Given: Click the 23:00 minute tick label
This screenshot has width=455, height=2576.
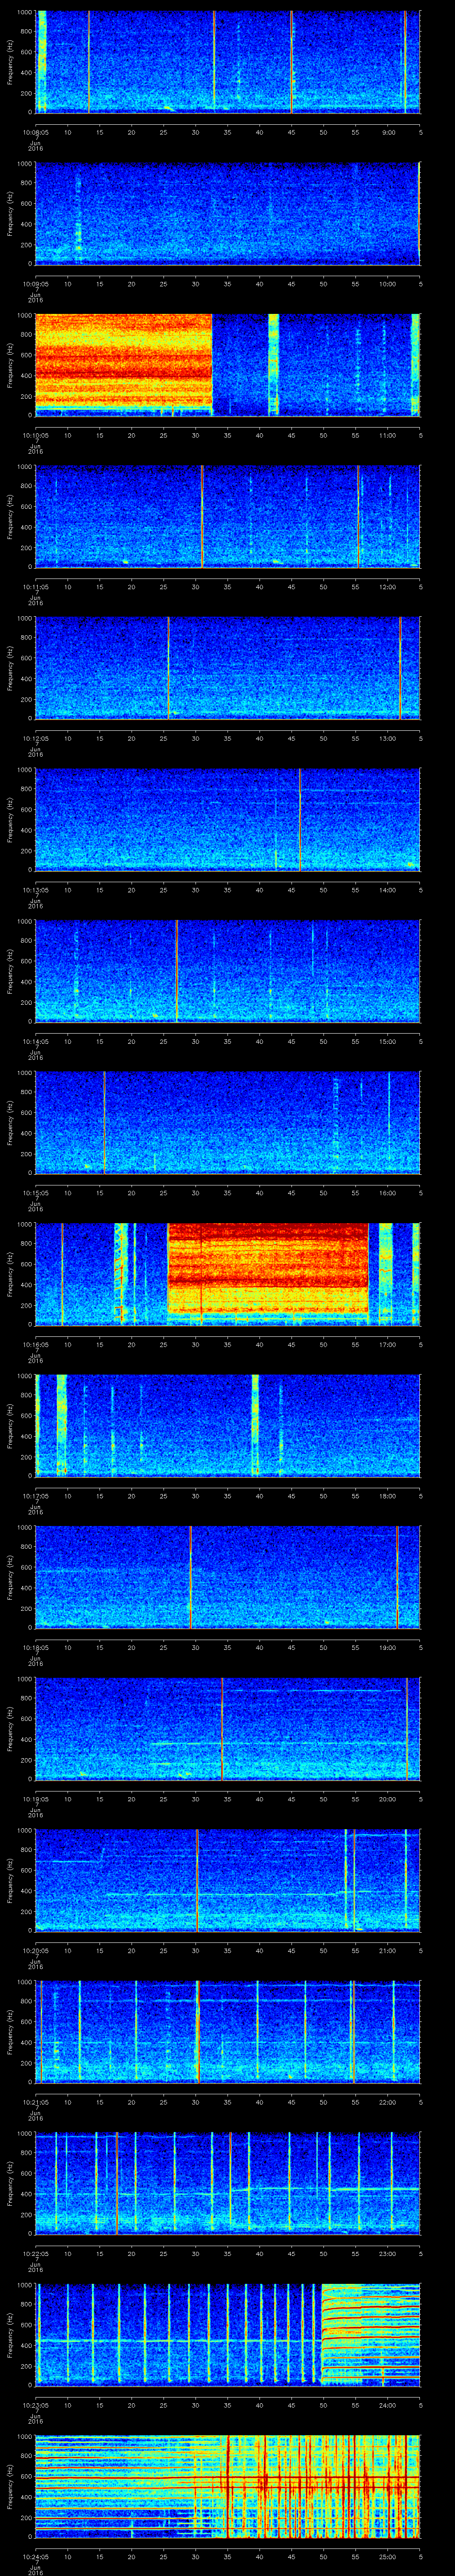Looking at the screenshot, I should [x=388, y=2253].
